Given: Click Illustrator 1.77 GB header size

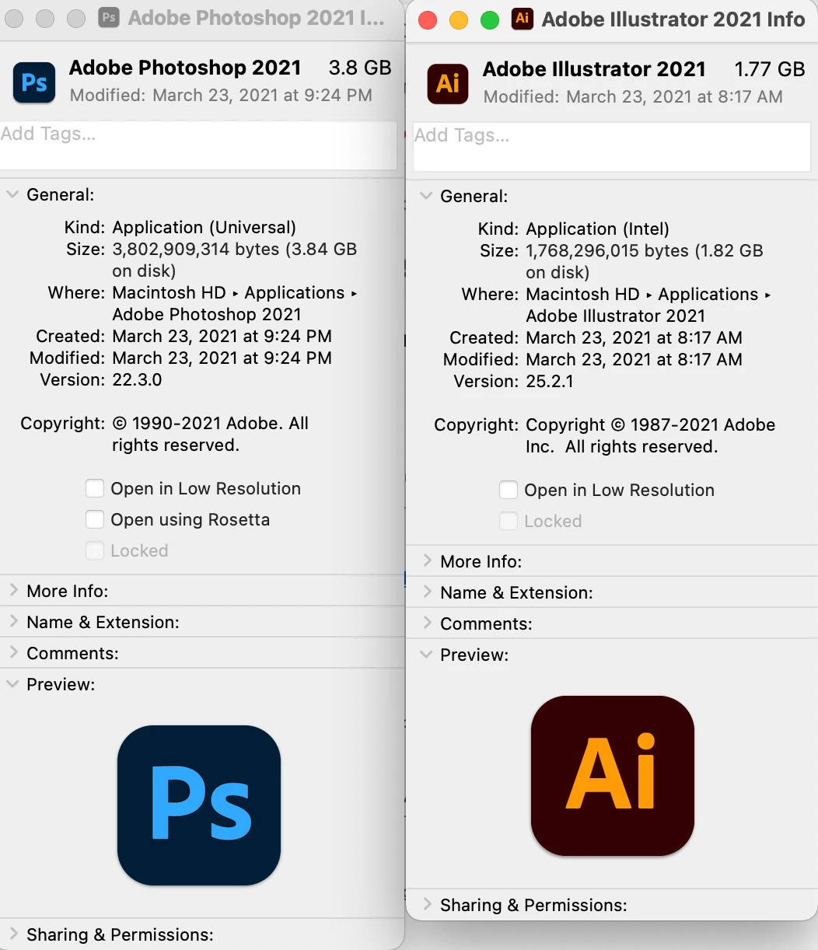Looking at the screenshot, I should pyautogui.click(x=770, y=69).
